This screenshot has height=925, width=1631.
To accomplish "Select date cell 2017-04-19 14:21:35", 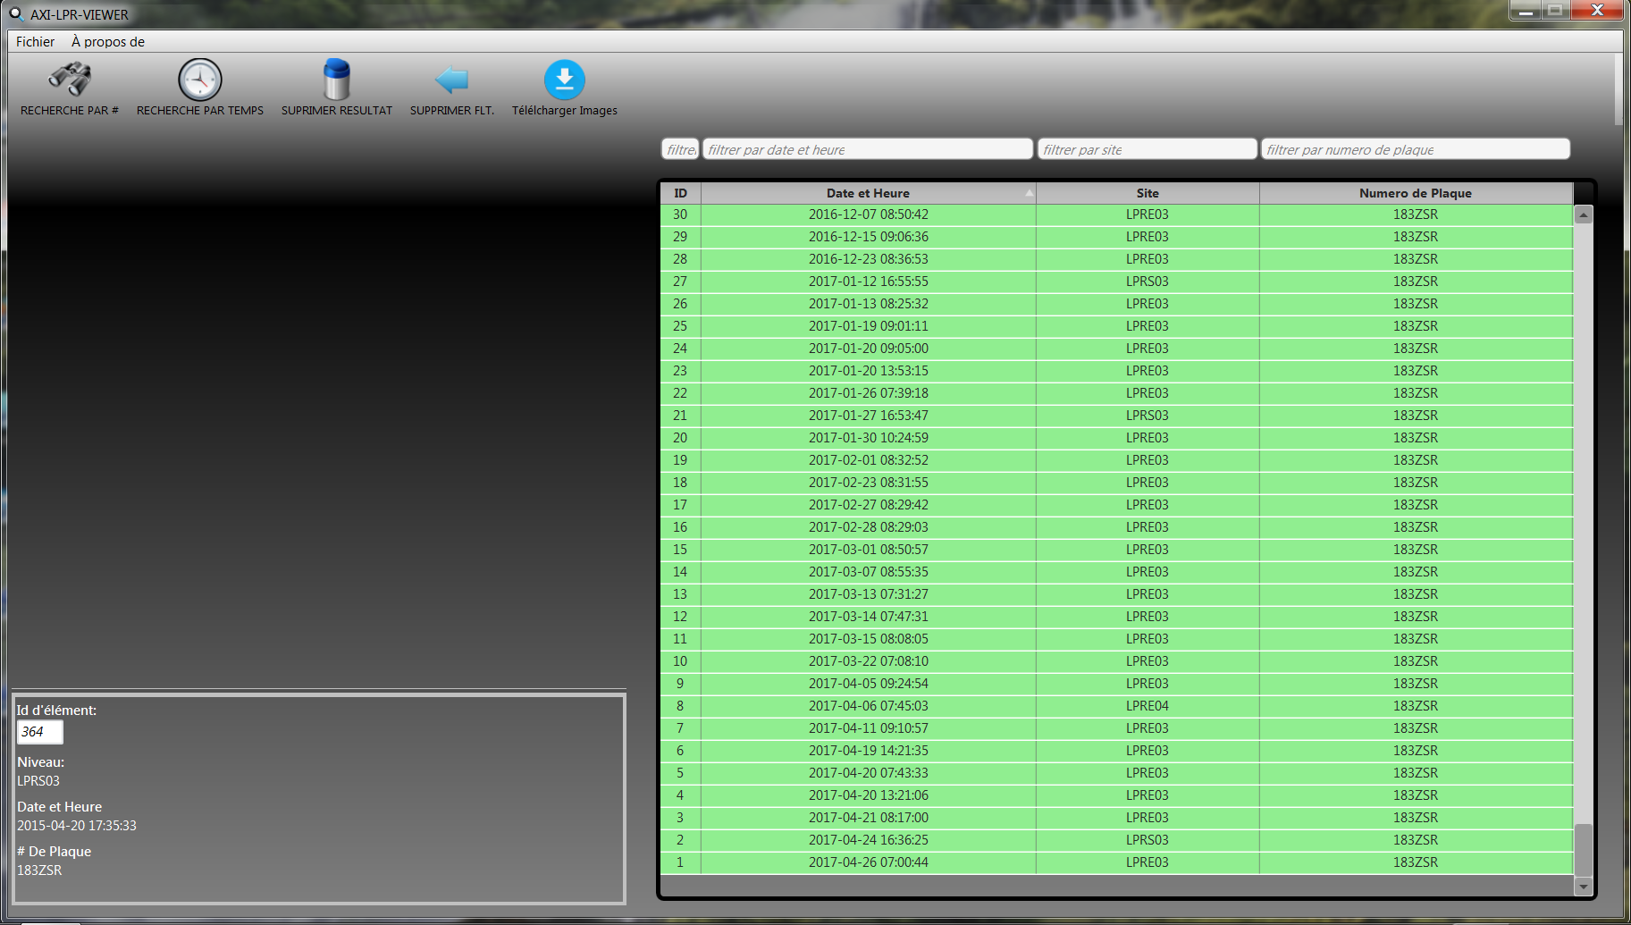I will (869, 751).
